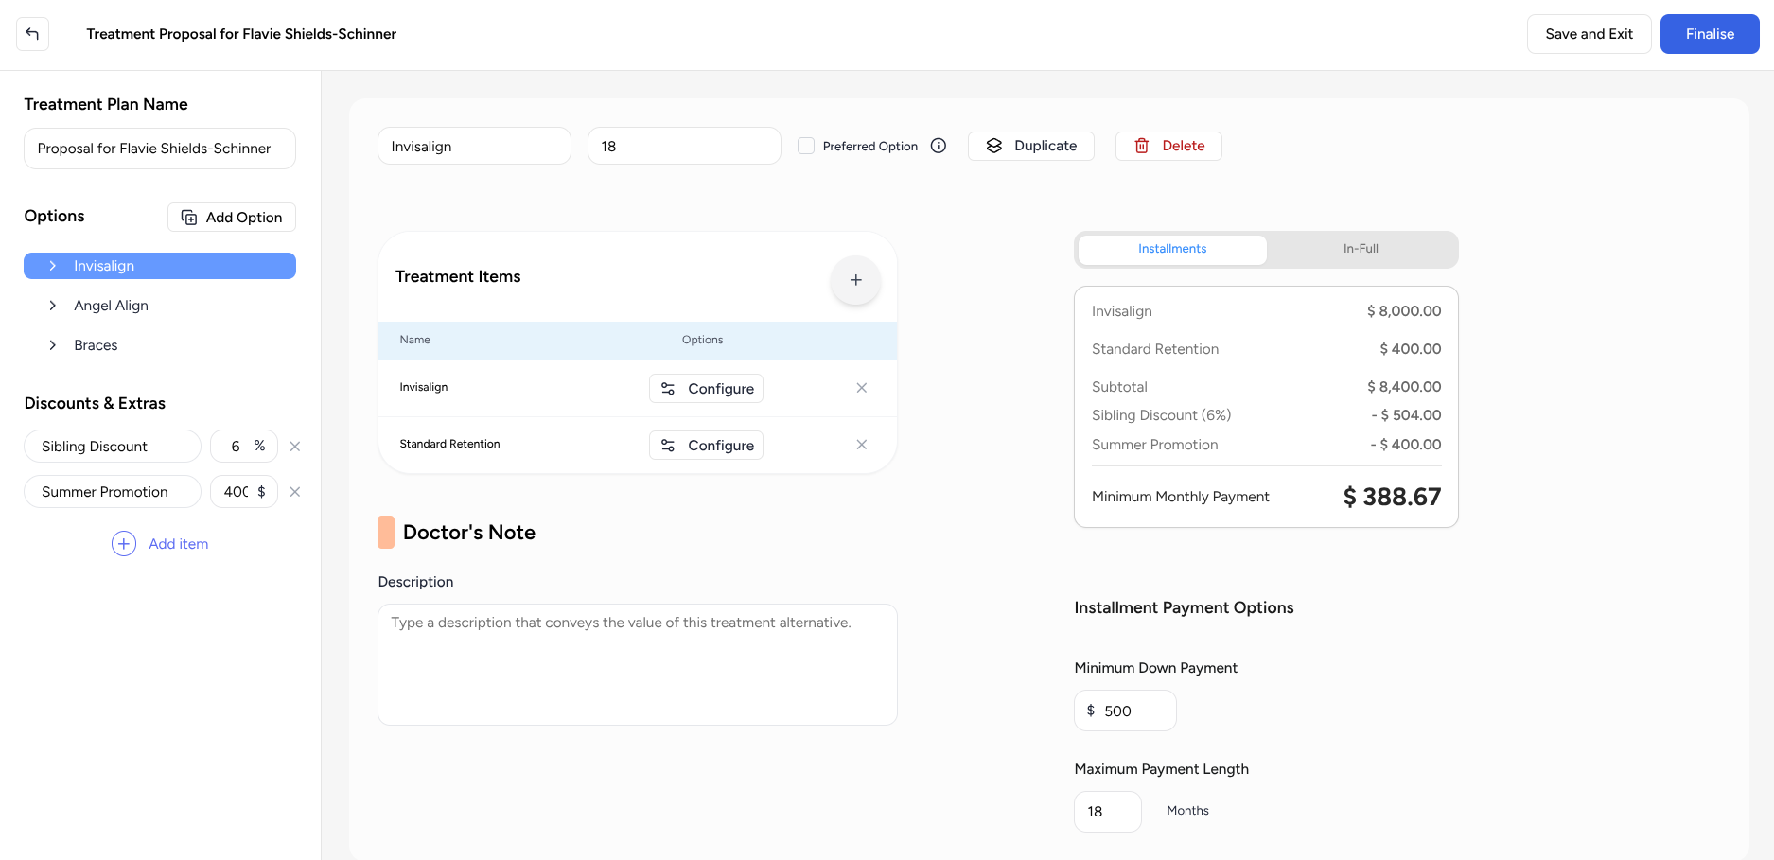Click the back arrow to return
The height and width of the screenshot is (860, 1774).
pos(33,33)
